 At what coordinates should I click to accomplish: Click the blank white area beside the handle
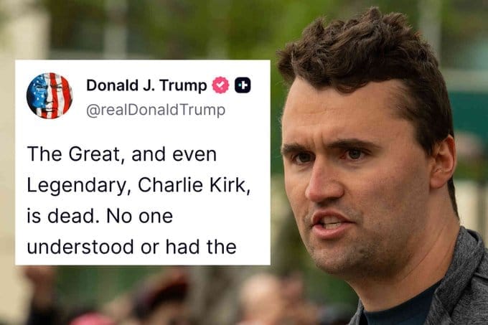(x=248, y=110)
